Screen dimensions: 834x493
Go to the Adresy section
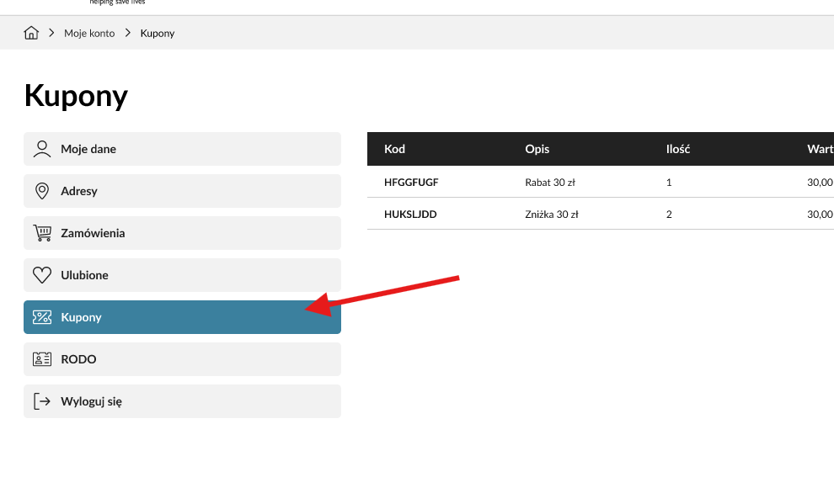pos(183,191)
